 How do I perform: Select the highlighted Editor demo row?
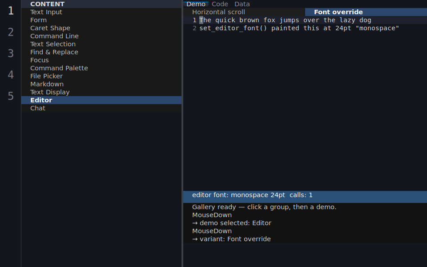tap(101, 100)
